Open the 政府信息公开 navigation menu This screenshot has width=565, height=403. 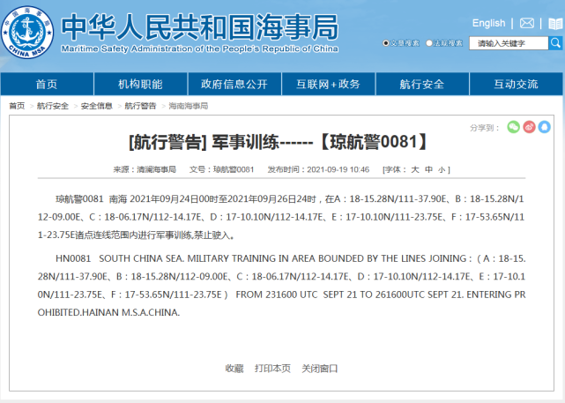[234, 84]
